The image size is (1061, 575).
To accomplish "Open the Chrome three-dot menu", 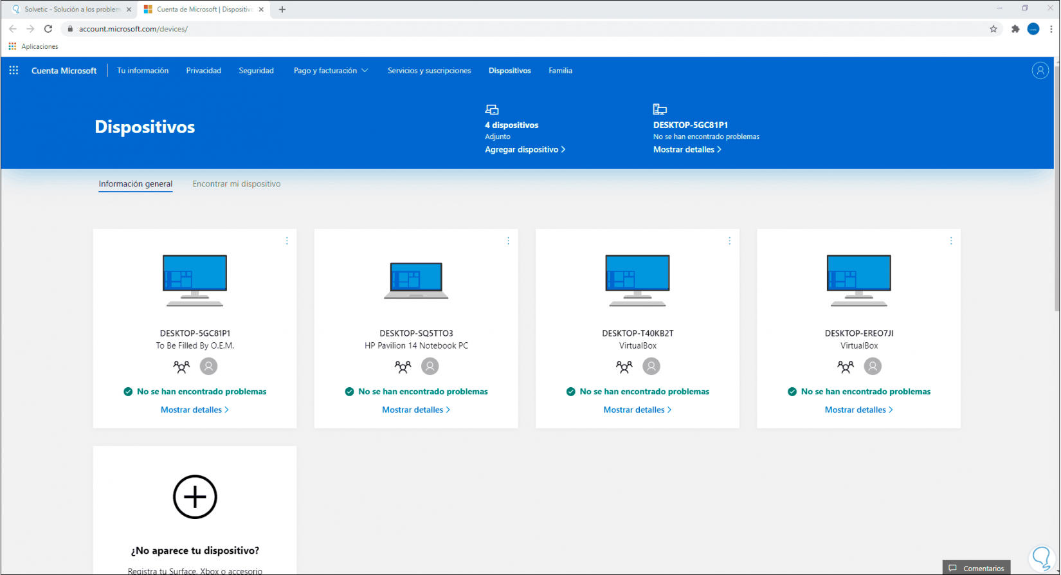I will [x=1051, y=29].
